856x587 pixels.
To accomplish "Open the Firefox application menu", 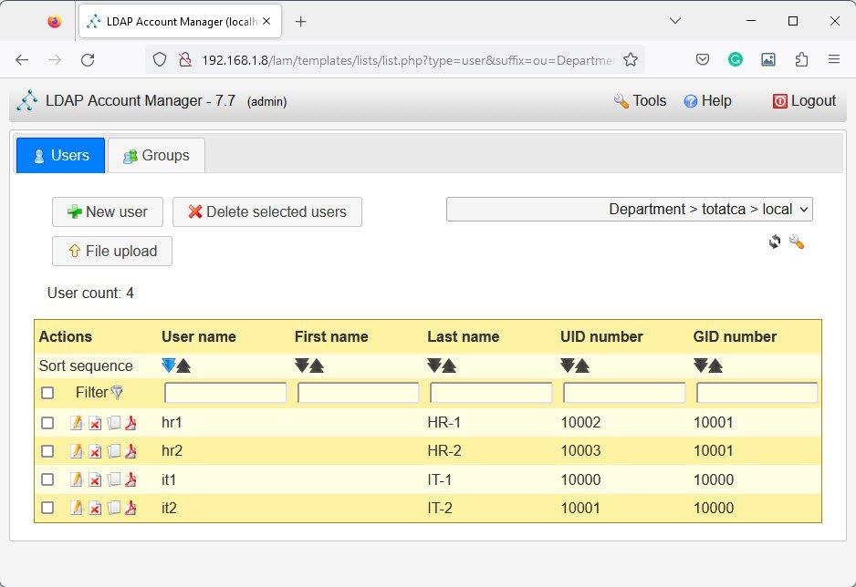I will 833,59.
